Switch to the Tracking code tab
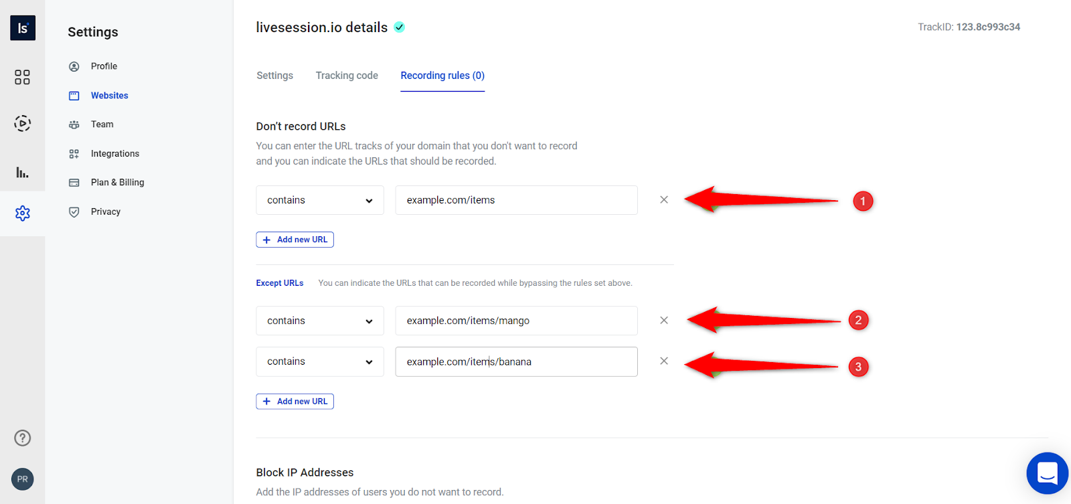1071x504 pixels. 347,76
